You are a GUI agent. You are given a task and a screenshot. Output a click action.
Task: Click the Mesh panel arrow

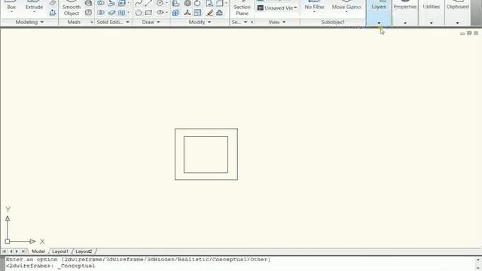click(x=92, y=22)
